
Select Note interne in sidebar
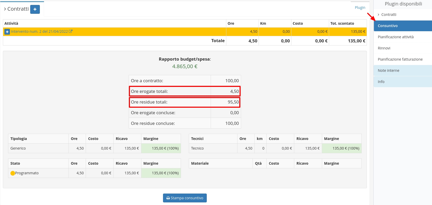coord(388,71)
